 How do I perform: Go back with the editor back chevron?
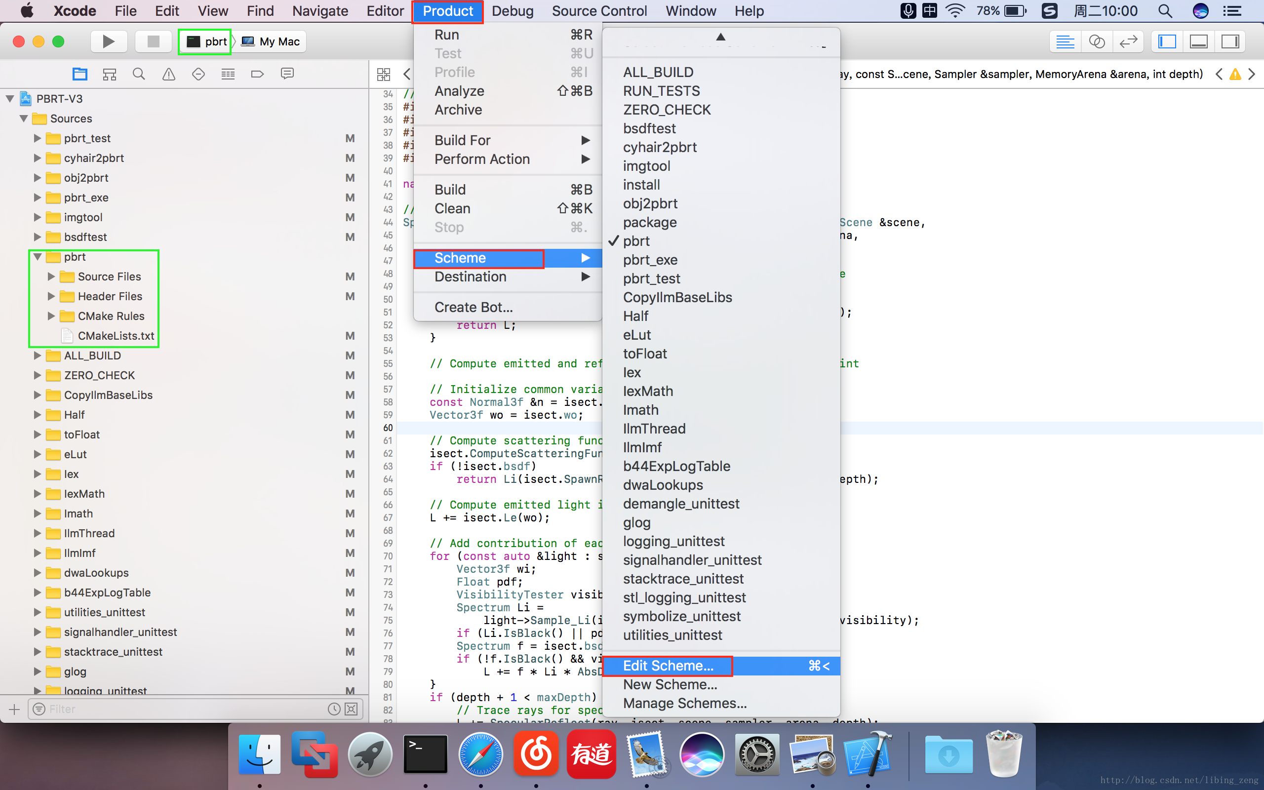(x=407, y=74)
